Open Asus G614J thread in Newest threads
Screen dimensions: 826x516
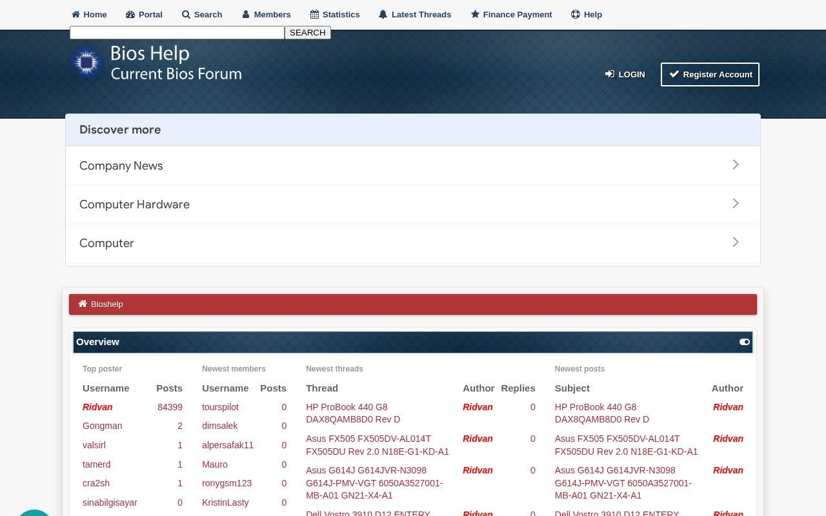(x=374, y=482)
